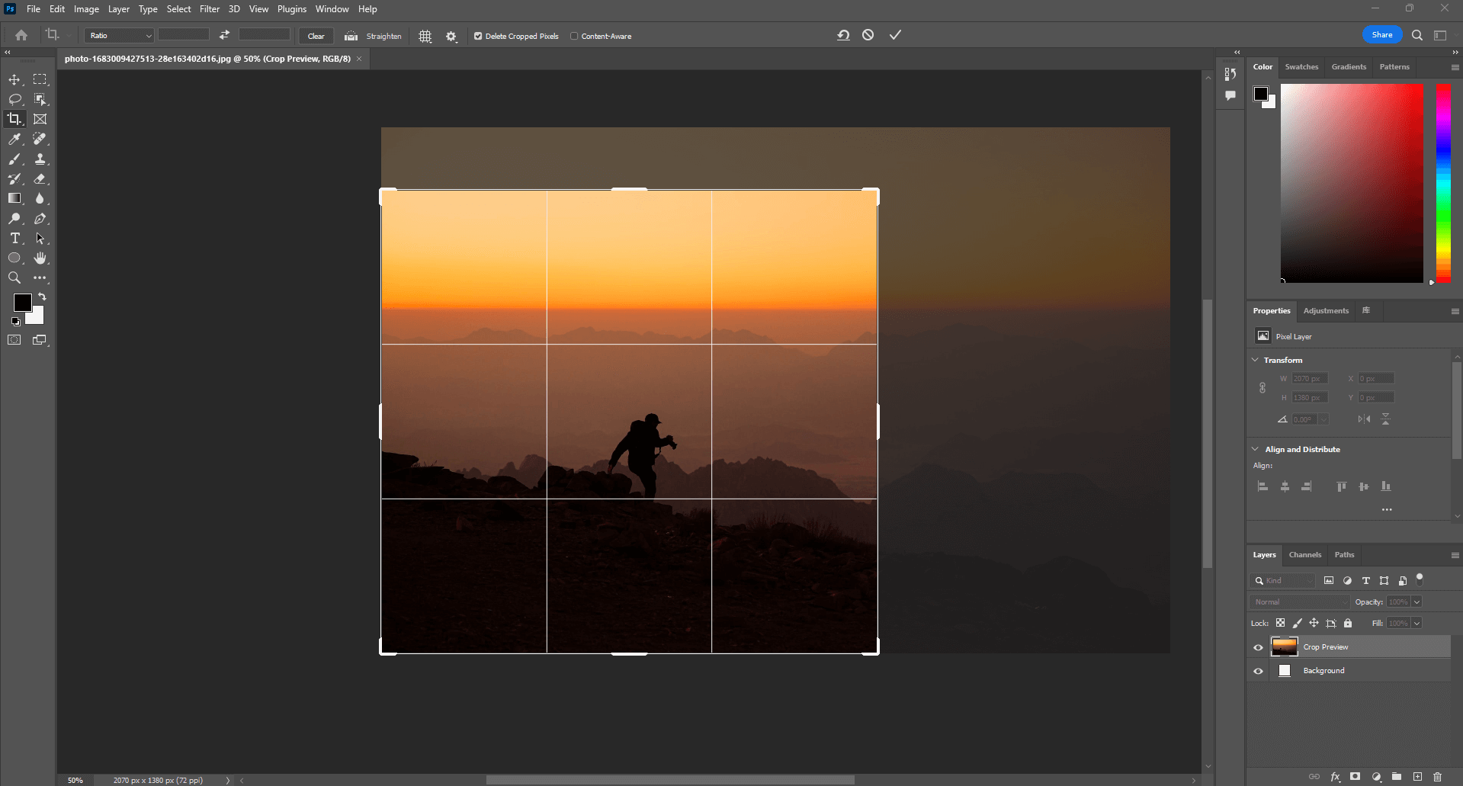Open crop overlay grid options

425,36
